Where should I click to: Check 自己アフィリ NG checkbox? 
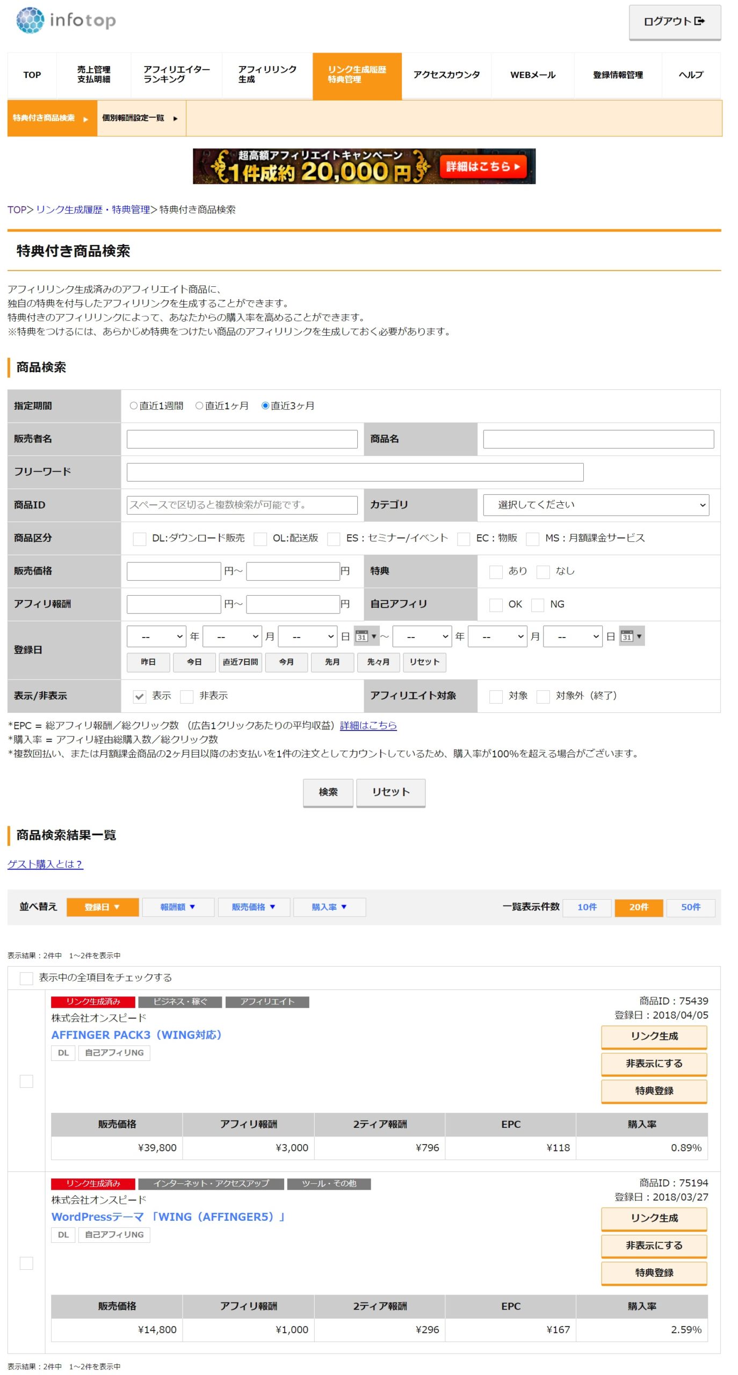(x=538, y=605)
